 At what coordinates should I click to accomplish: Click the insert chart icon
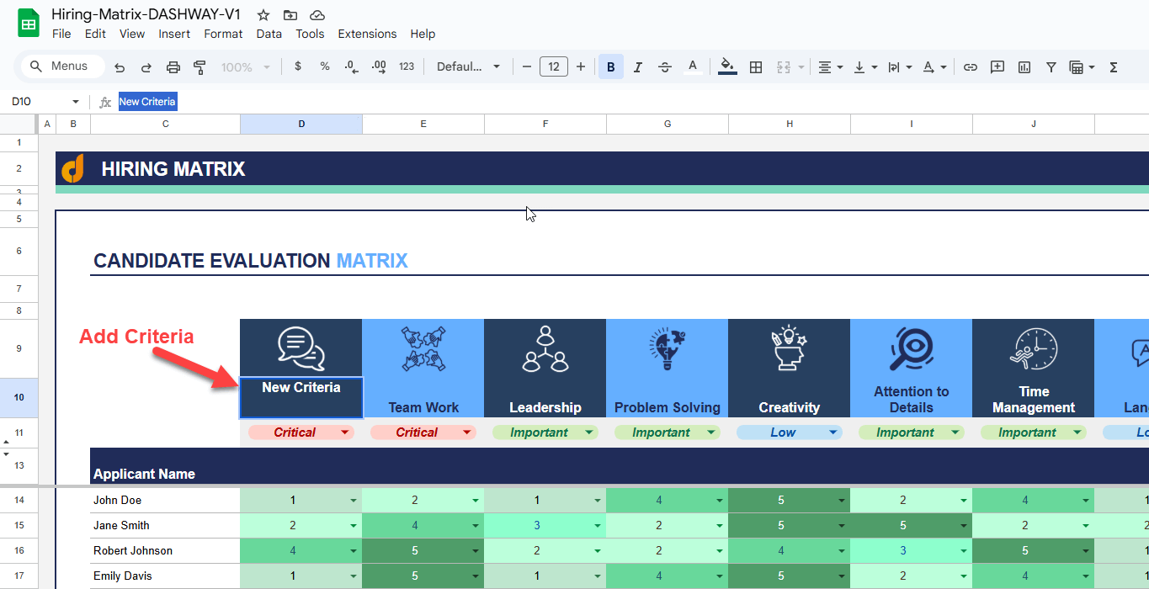(1024, 67)
